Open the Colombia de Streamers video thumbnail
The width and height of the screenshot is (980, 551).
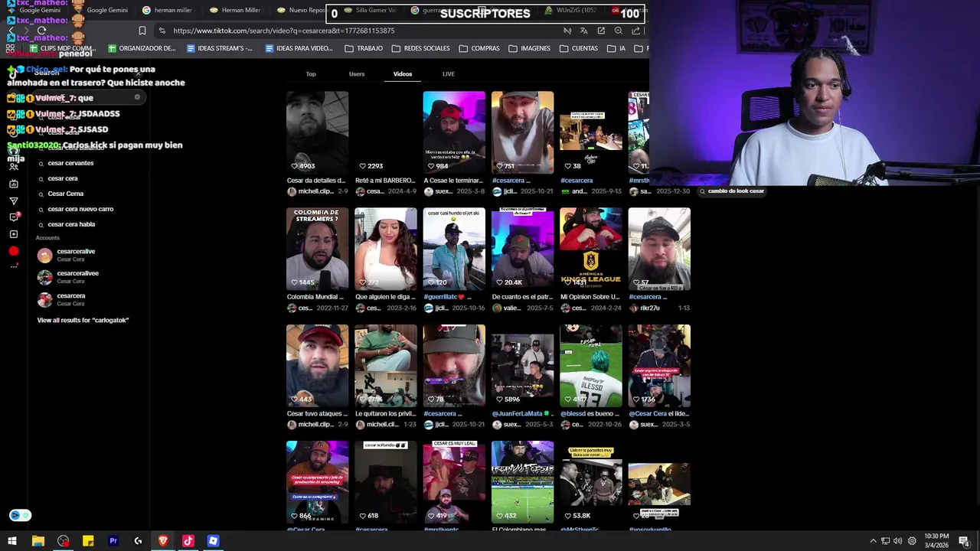(317, 249)
